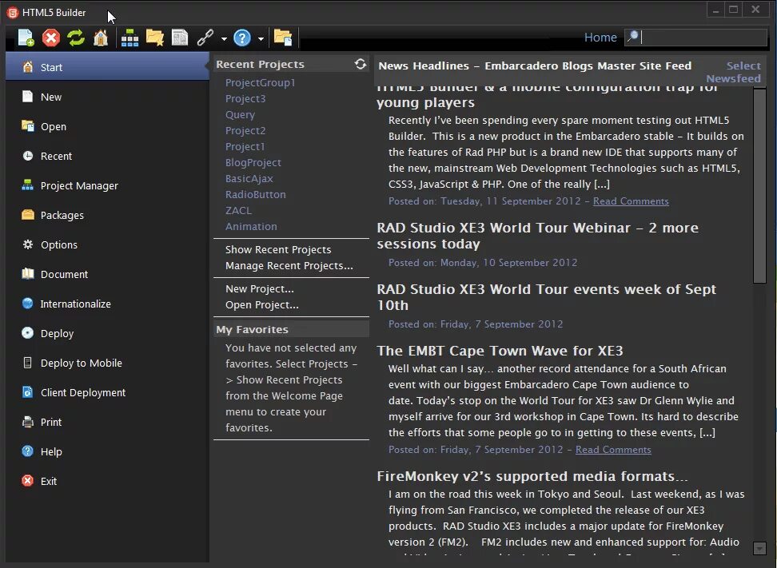Open recent project Query
This screenshot has width=777, height=568.
[240, 114]
